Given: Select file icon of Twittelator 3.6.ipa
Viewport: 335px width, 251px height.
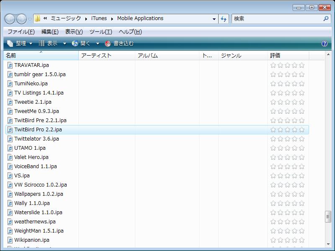Looking at the screenshot, I should click(10, 139).
